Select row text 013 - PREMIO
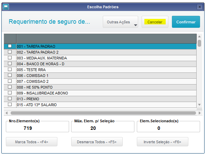Viewport: 209px width, 158px height. [28, 99]
